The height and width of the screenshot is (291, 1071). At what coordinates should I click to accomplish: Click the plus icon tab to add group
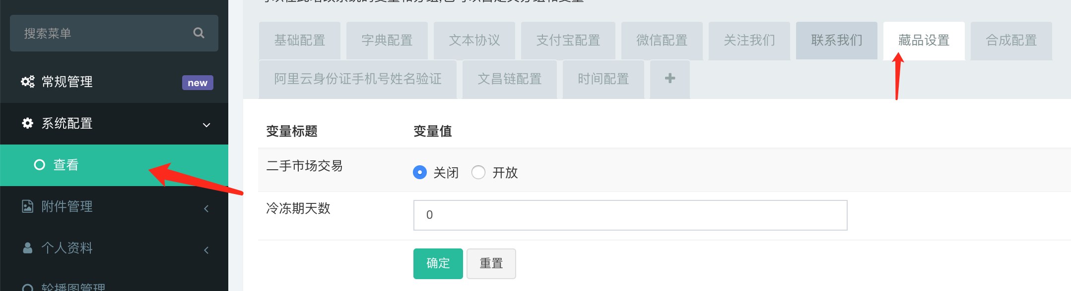[669, 79]
